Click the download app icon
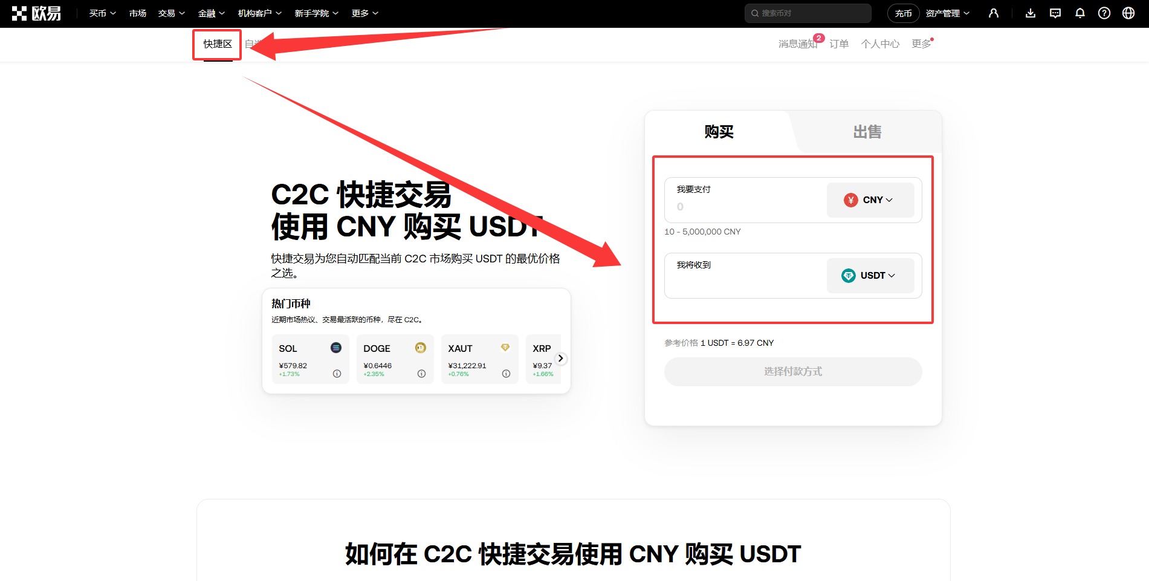 [1031, 13]
